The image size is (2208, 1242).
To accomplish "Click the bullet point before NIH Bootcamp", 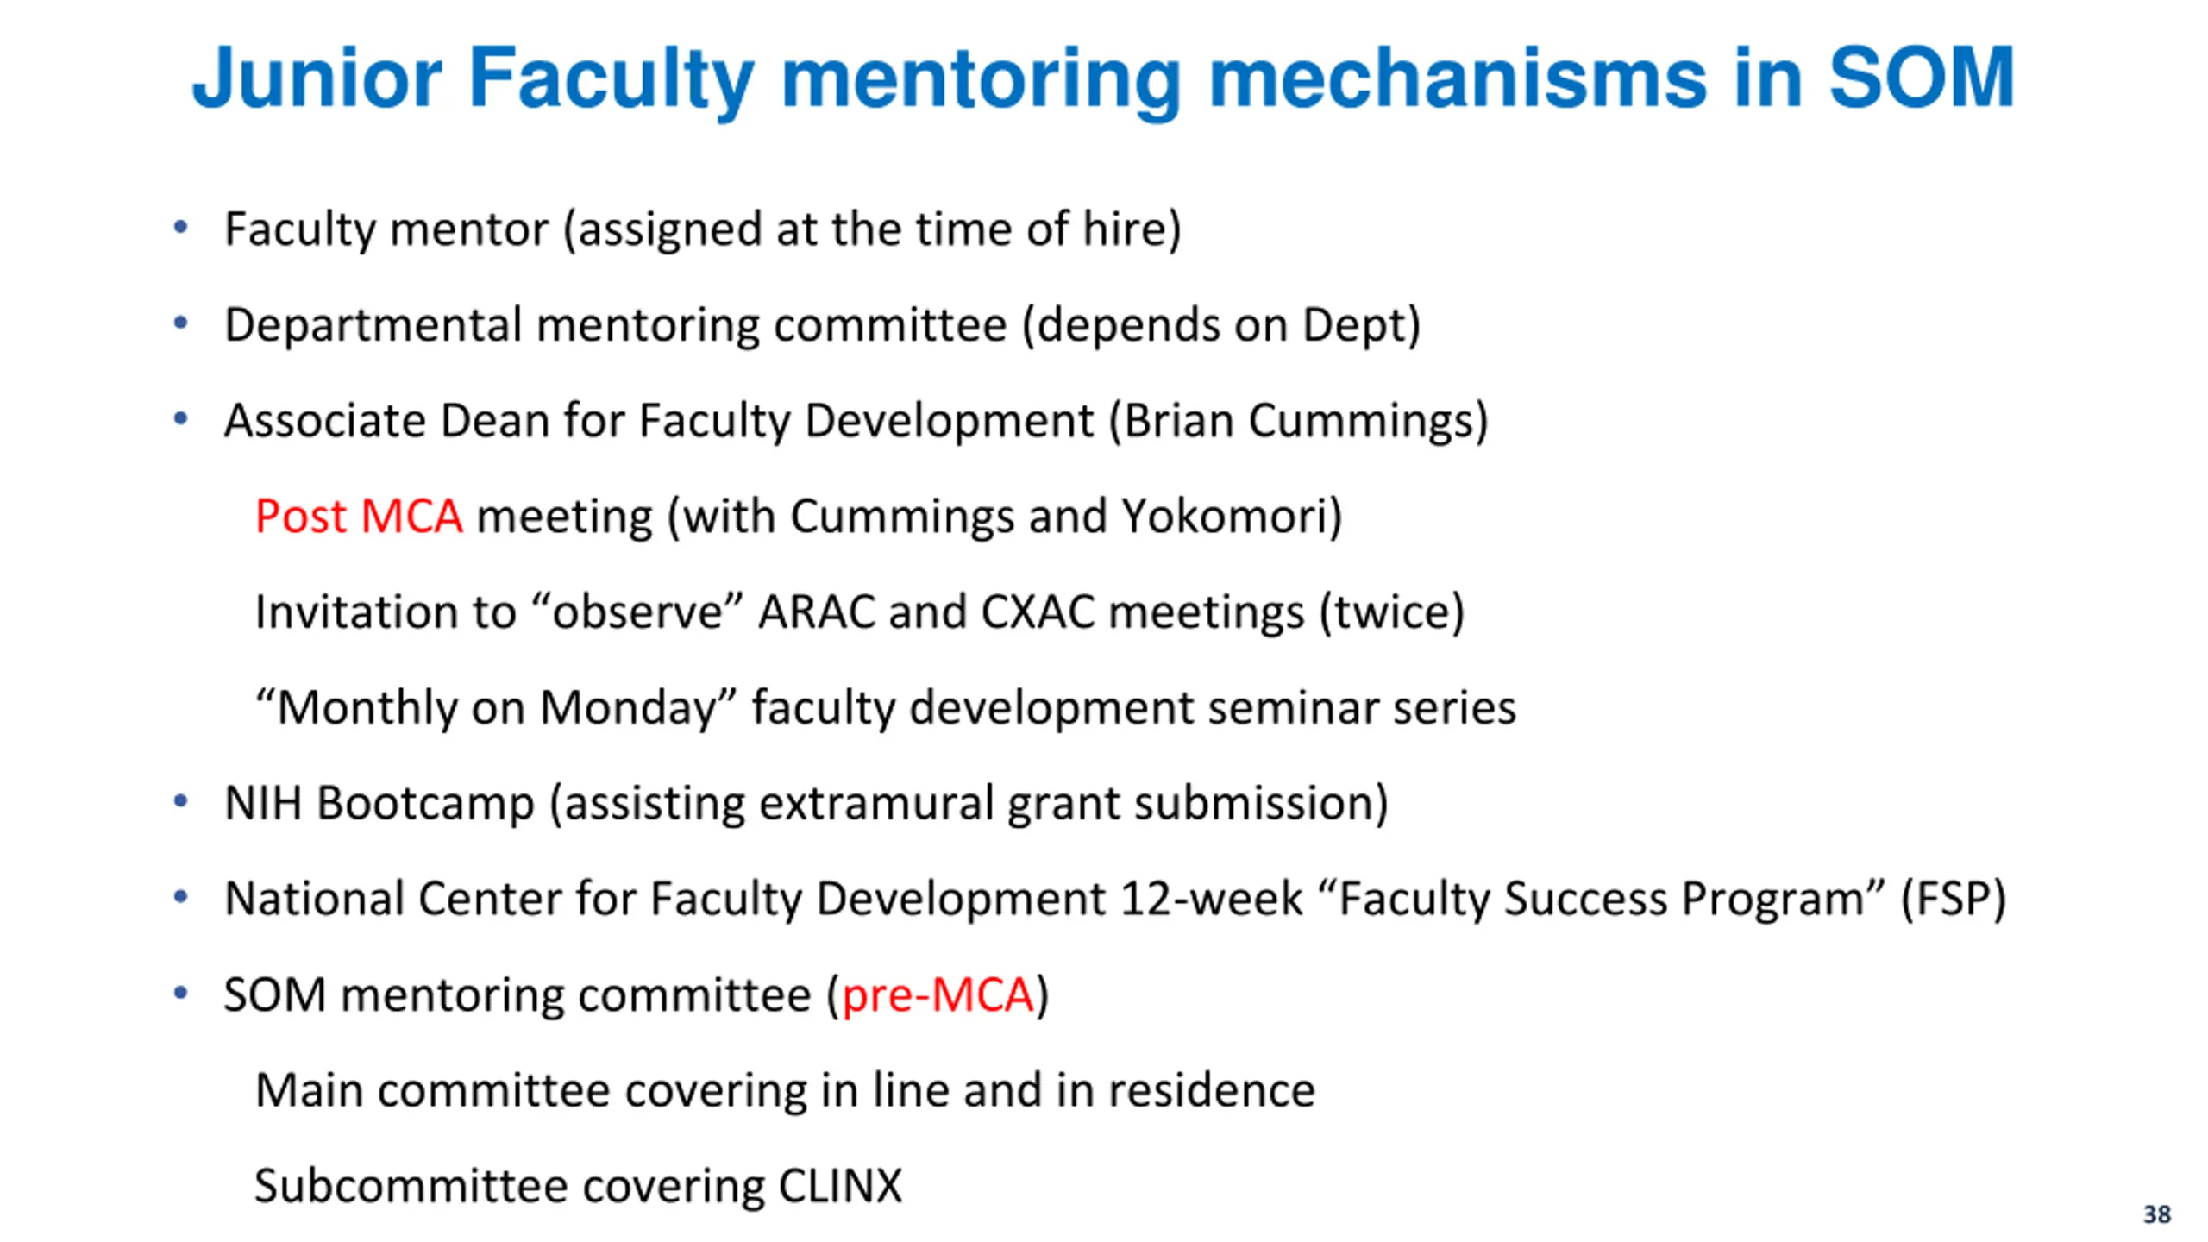I will pos(180,801).
